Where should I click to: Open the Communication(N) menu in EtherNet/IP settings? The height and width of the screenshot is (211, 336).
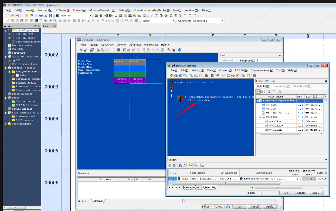[262, 70]
